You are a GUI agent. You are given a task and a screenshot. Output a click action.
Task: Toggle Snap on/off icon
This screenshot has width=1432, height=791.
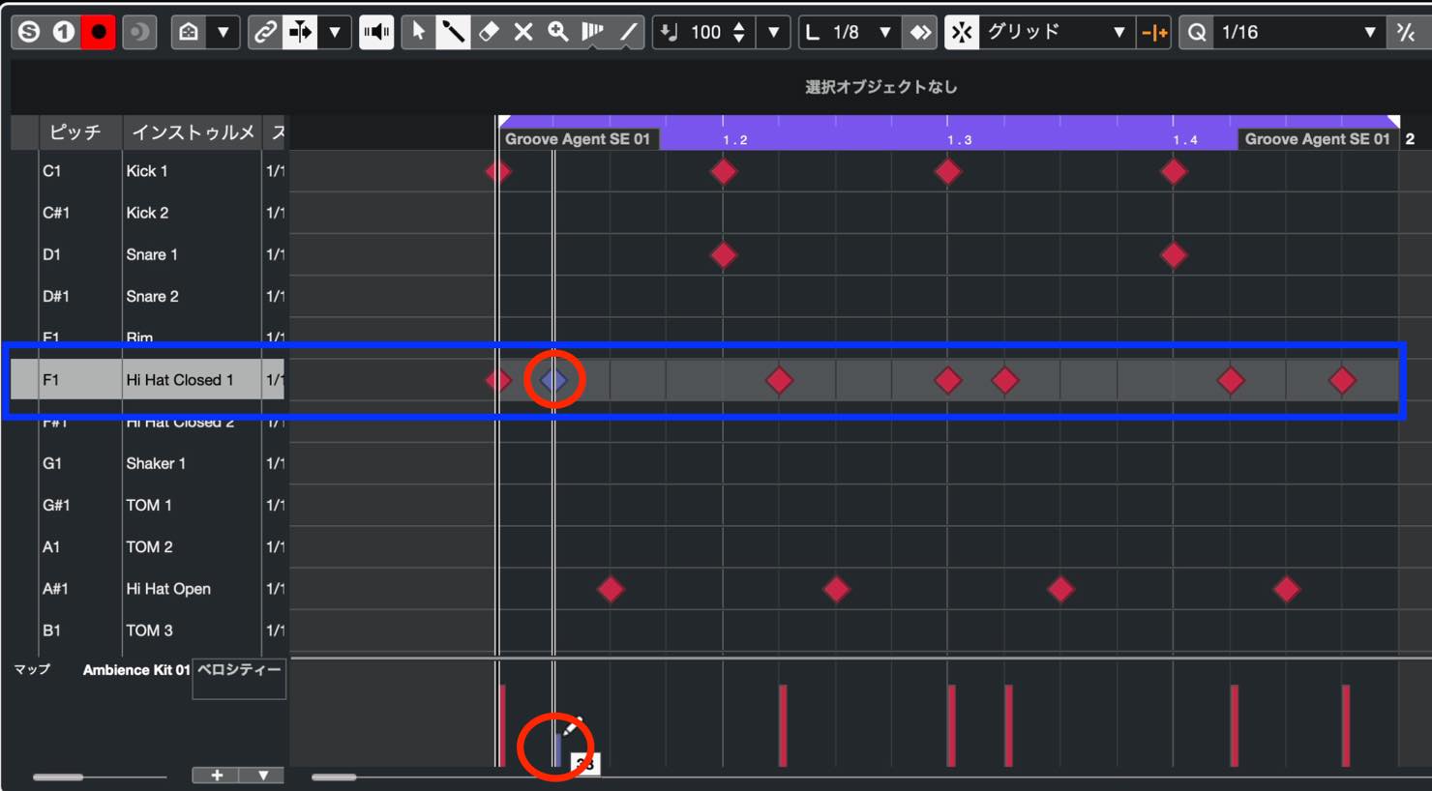[962, 32]
